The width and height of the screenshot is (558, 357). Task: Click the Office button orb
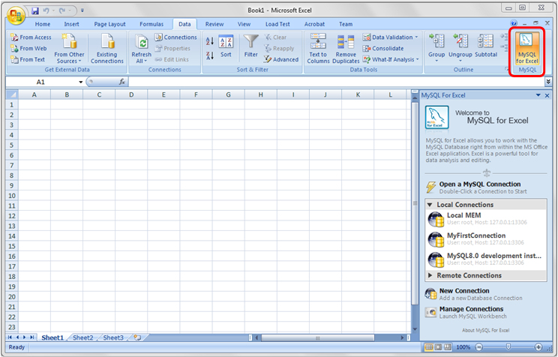(x=15, y=15)
